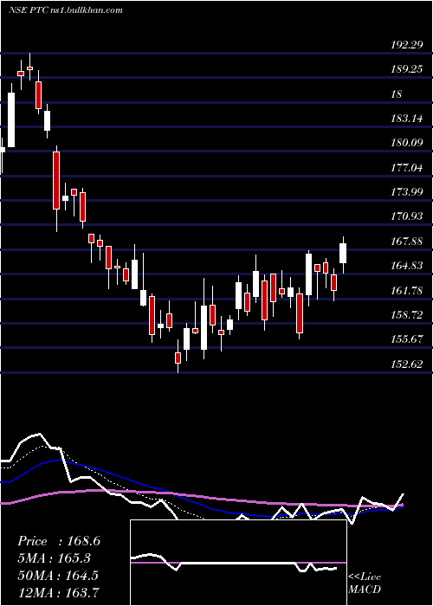The image size is (433, 606).
Task: Click the 183.14 price level label
Action: click(x=406, y=119)
